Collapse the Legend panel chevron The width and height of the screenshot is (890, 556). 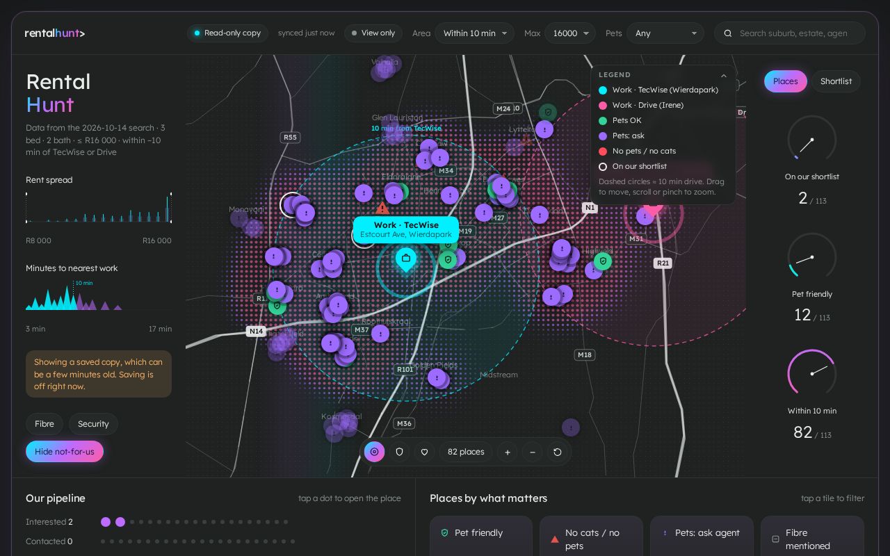coord(724,75)
